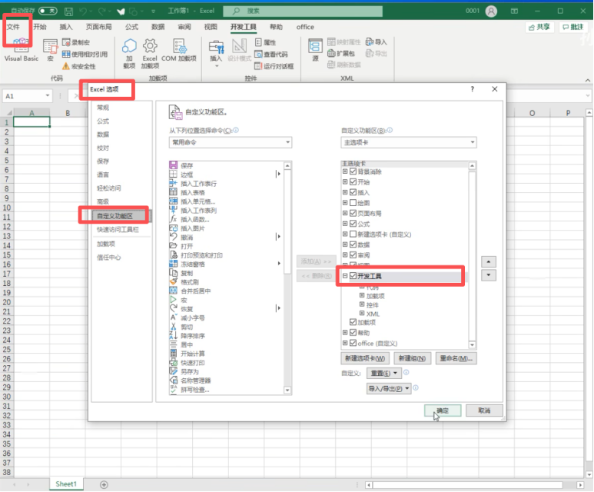
Task: Uncheck the 页面布局 checkbox
Action: pos(353,213)
